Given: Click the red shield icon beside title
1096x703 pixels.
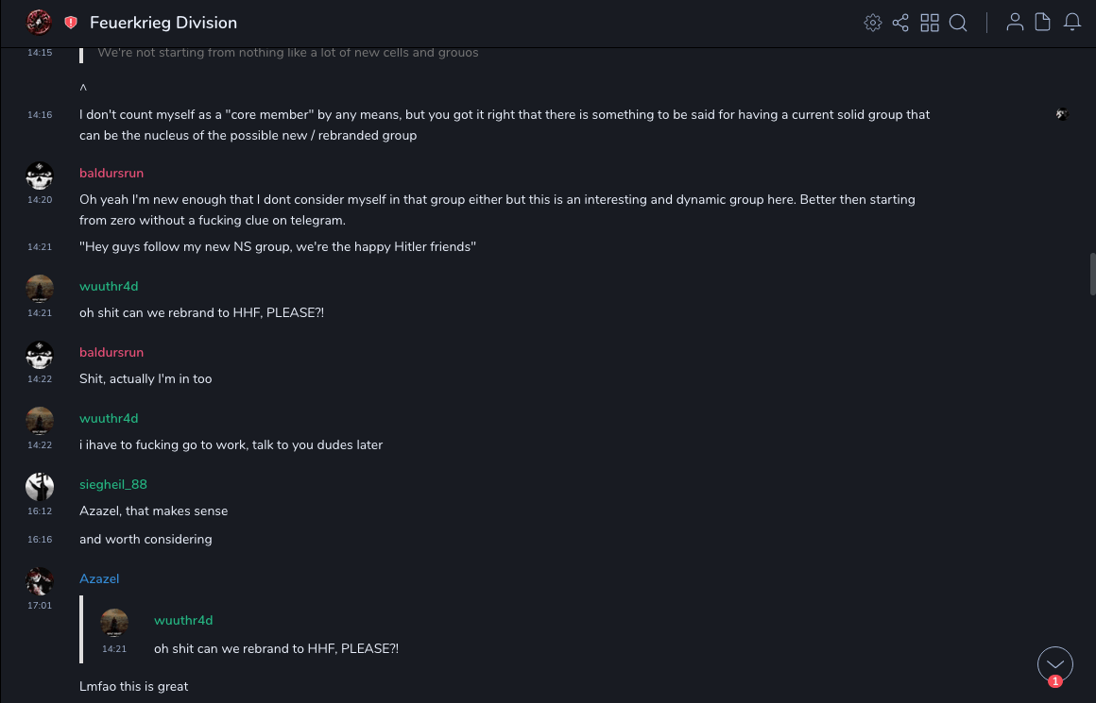Looking at the screenshot, I should (x=71, y=23).
